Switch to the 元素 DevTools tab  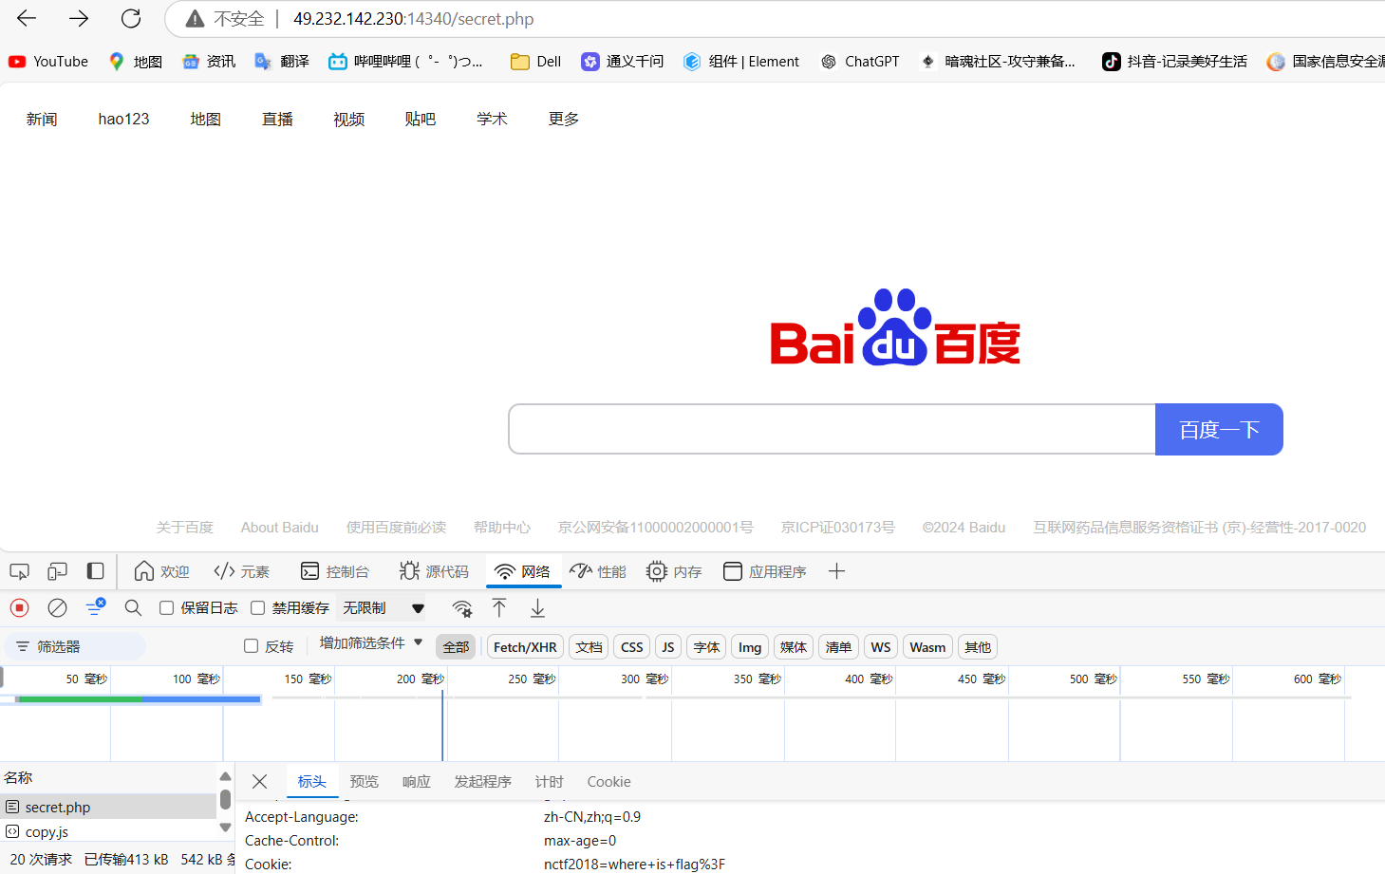[x=241, y=571]
